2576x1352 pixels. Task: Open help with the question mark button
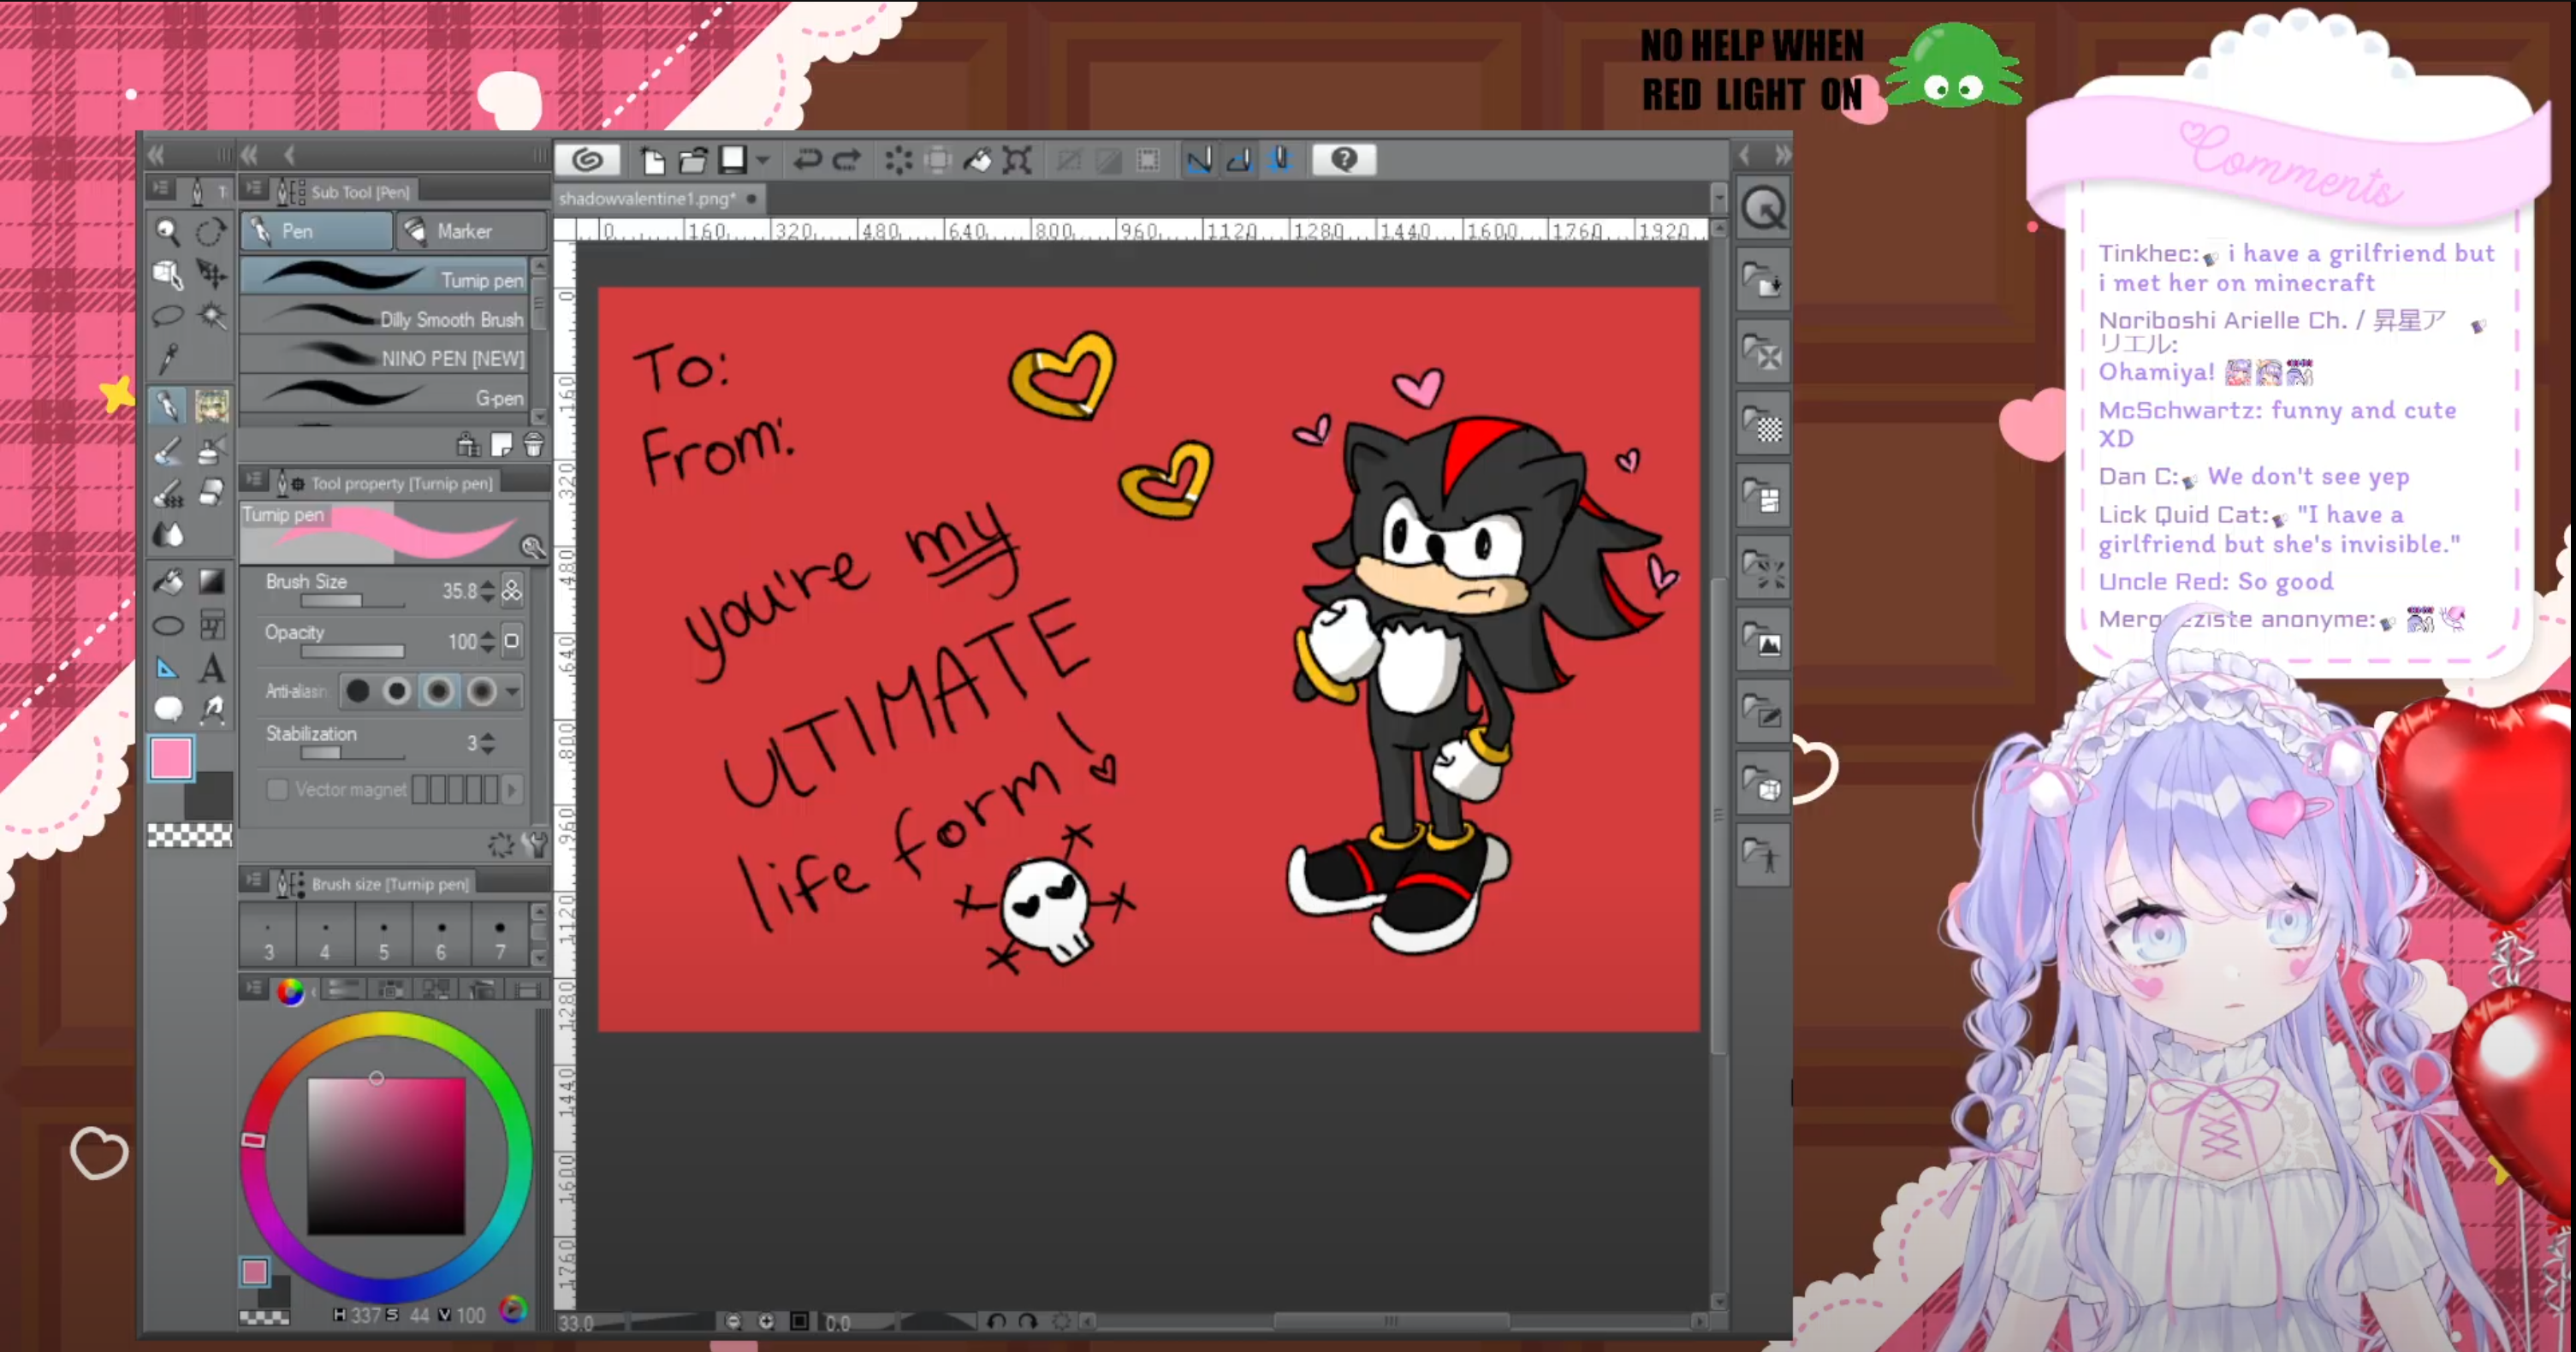(x=1344, y=160)
